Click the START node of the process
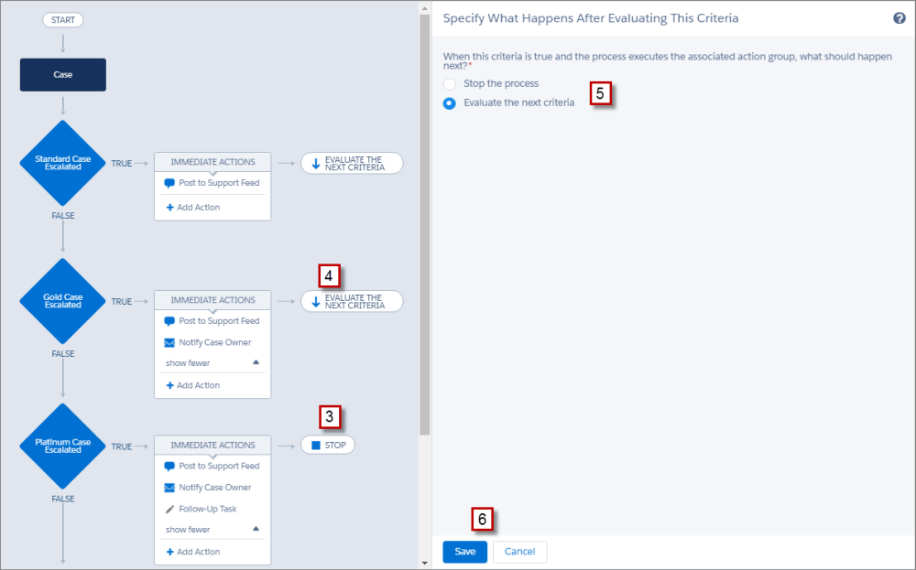This screenshot has width=916, height=570. [63, 20]
